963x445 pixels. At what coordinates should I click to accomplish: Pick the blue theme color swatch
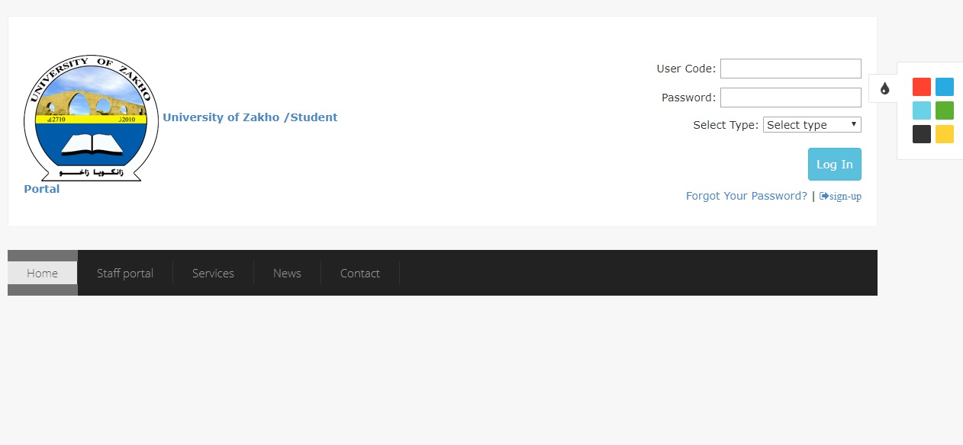pos(944,87)
